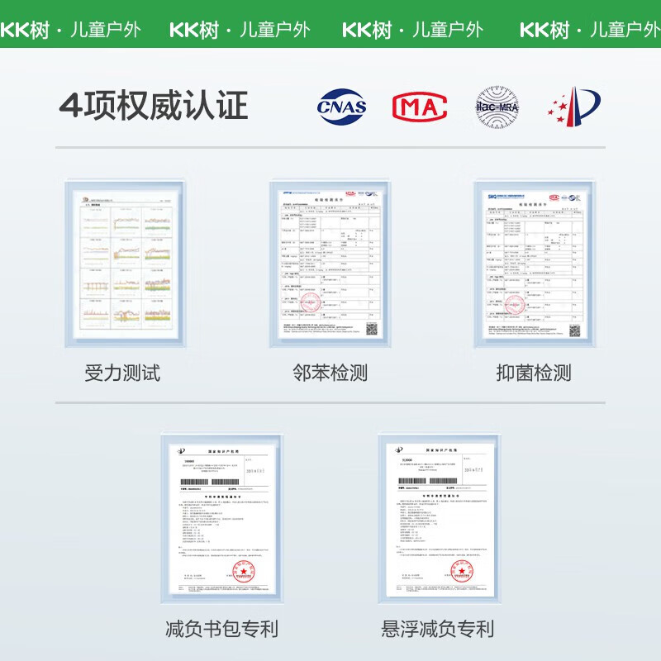Click the QR code on 抑菌检测 report
This screenshot has height=661, width=661.
pos(575,331)
